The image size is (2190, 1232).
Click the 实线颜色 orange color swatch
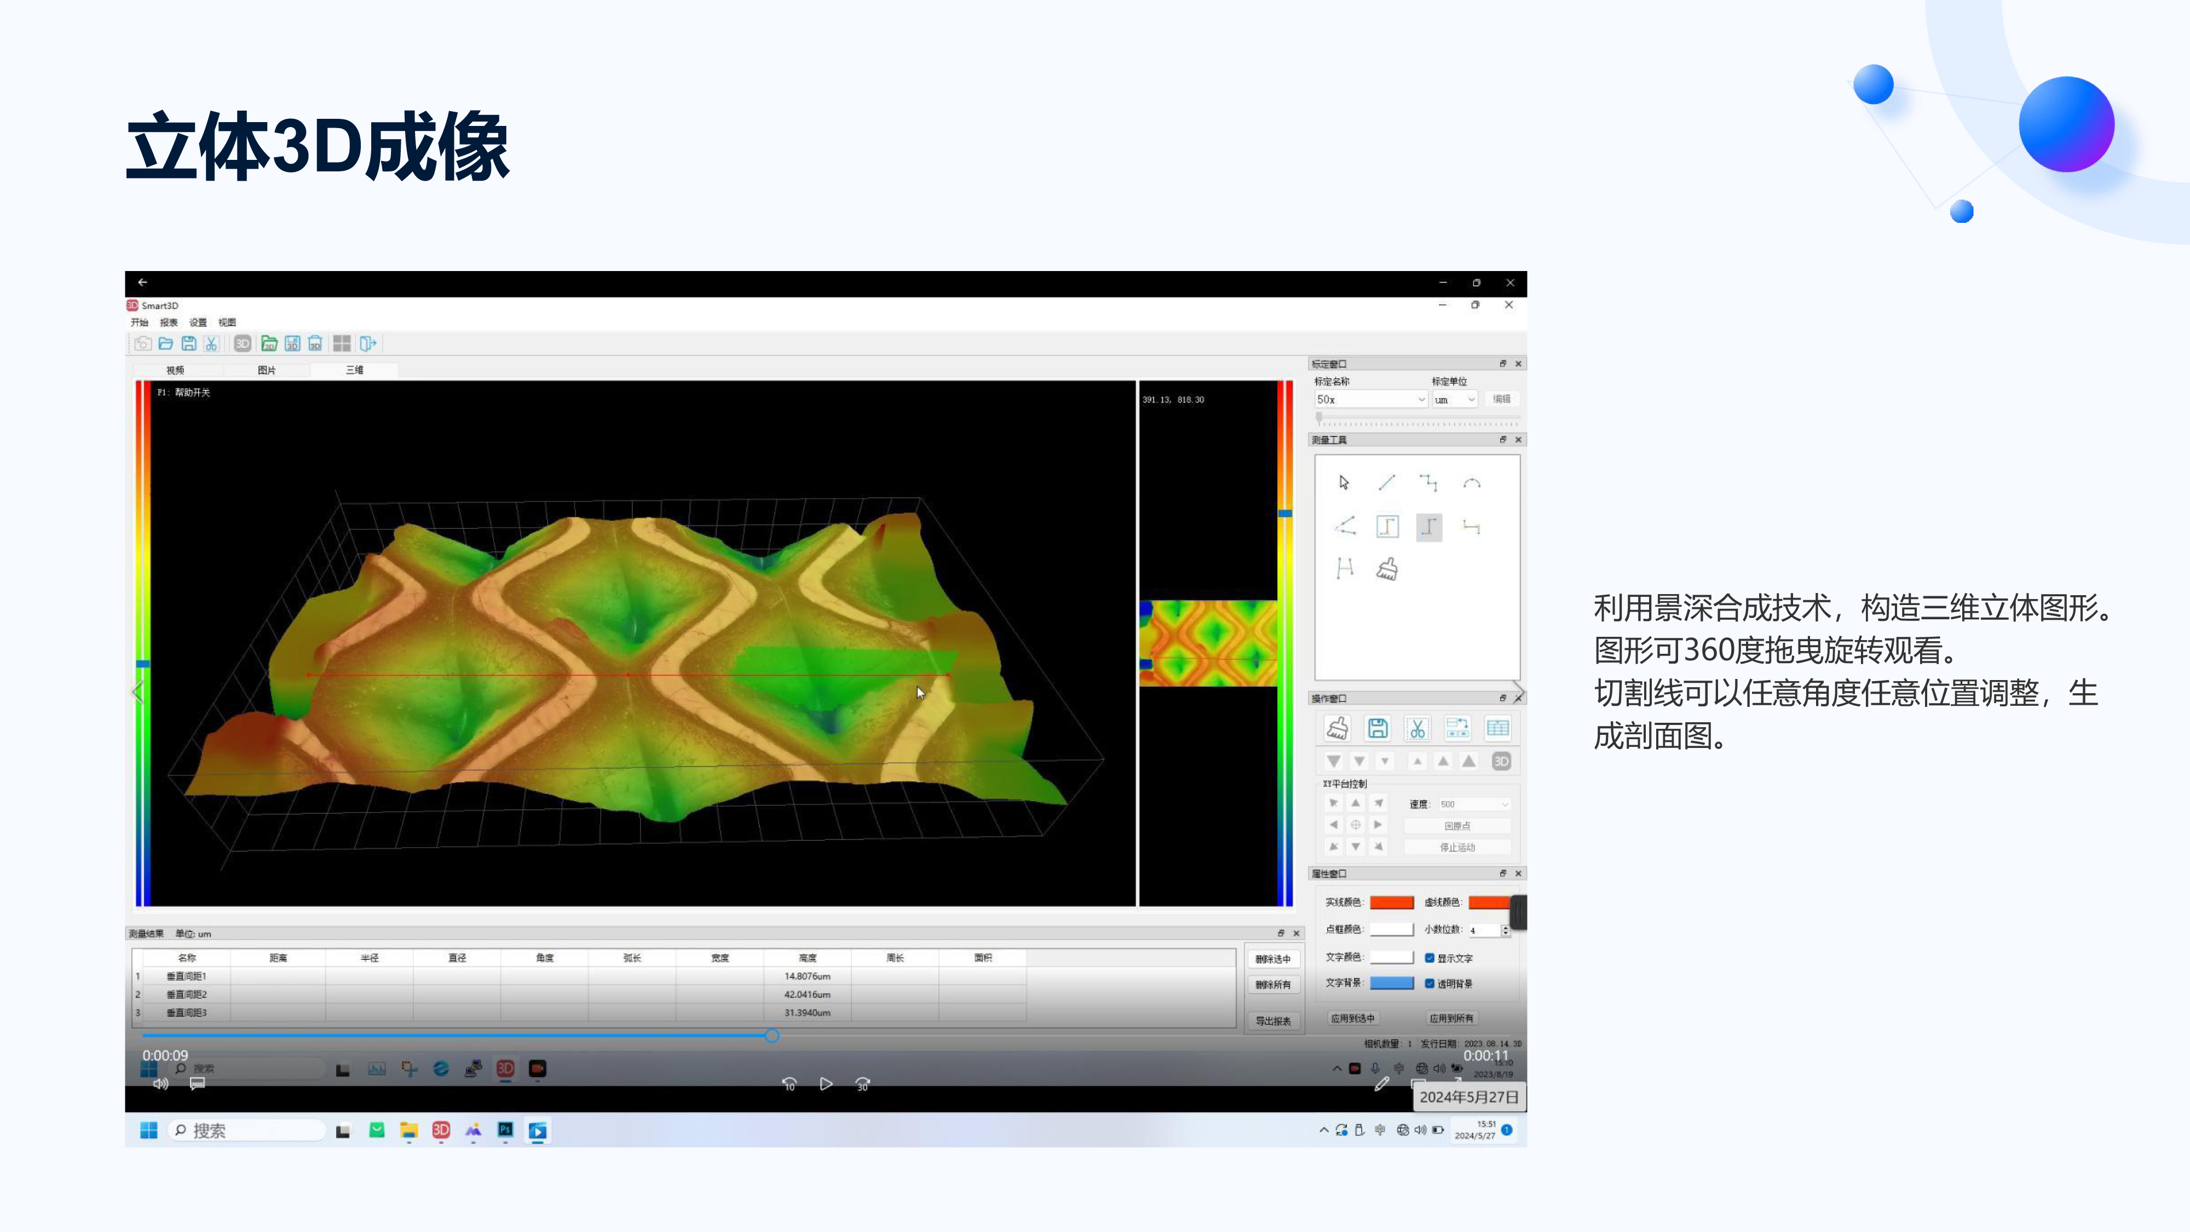pyautogui.click(x=1392, y=903)
